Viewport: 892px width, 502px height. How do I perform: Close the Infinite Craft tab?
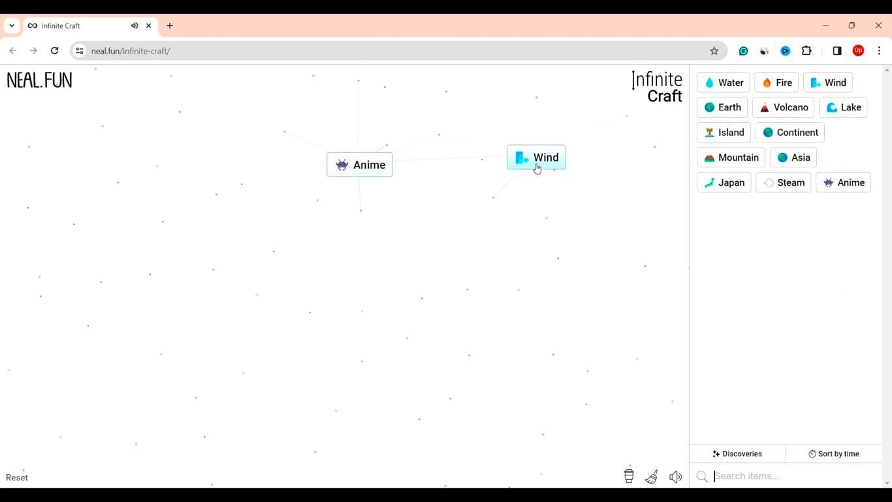coord(149,25)
